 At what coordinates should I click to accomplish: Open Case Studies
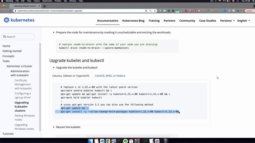pyautogui.click(x=208, y=21)
